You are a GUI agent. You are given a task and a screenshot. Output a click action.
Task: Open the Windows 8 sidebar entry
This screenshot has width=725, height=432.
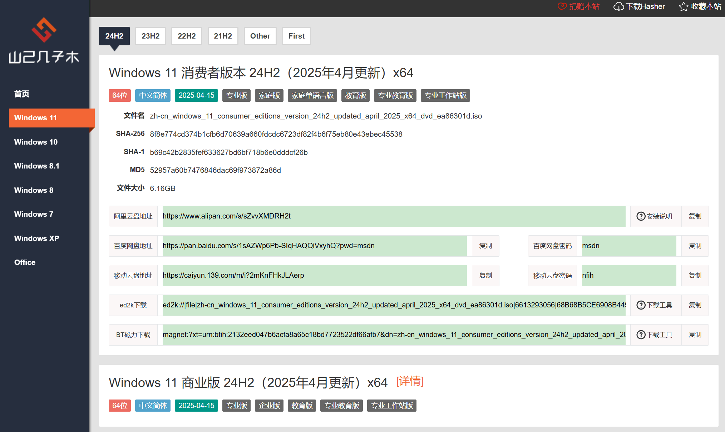[34, 190]
